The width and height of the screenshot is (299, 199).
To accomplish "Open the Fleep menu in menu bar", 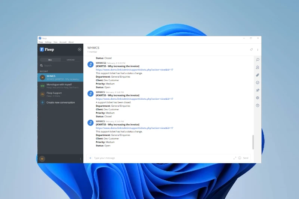I will click(x=41, y=42).
